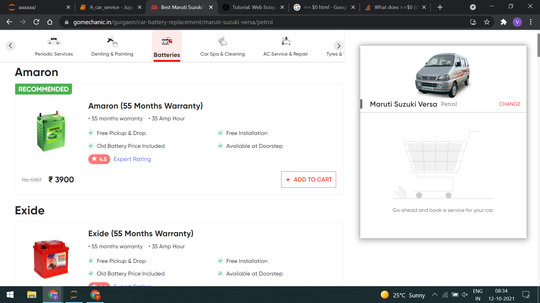Open the taskbar clock and date
This screenshot has width=540, height=303.
coord(501,295)
